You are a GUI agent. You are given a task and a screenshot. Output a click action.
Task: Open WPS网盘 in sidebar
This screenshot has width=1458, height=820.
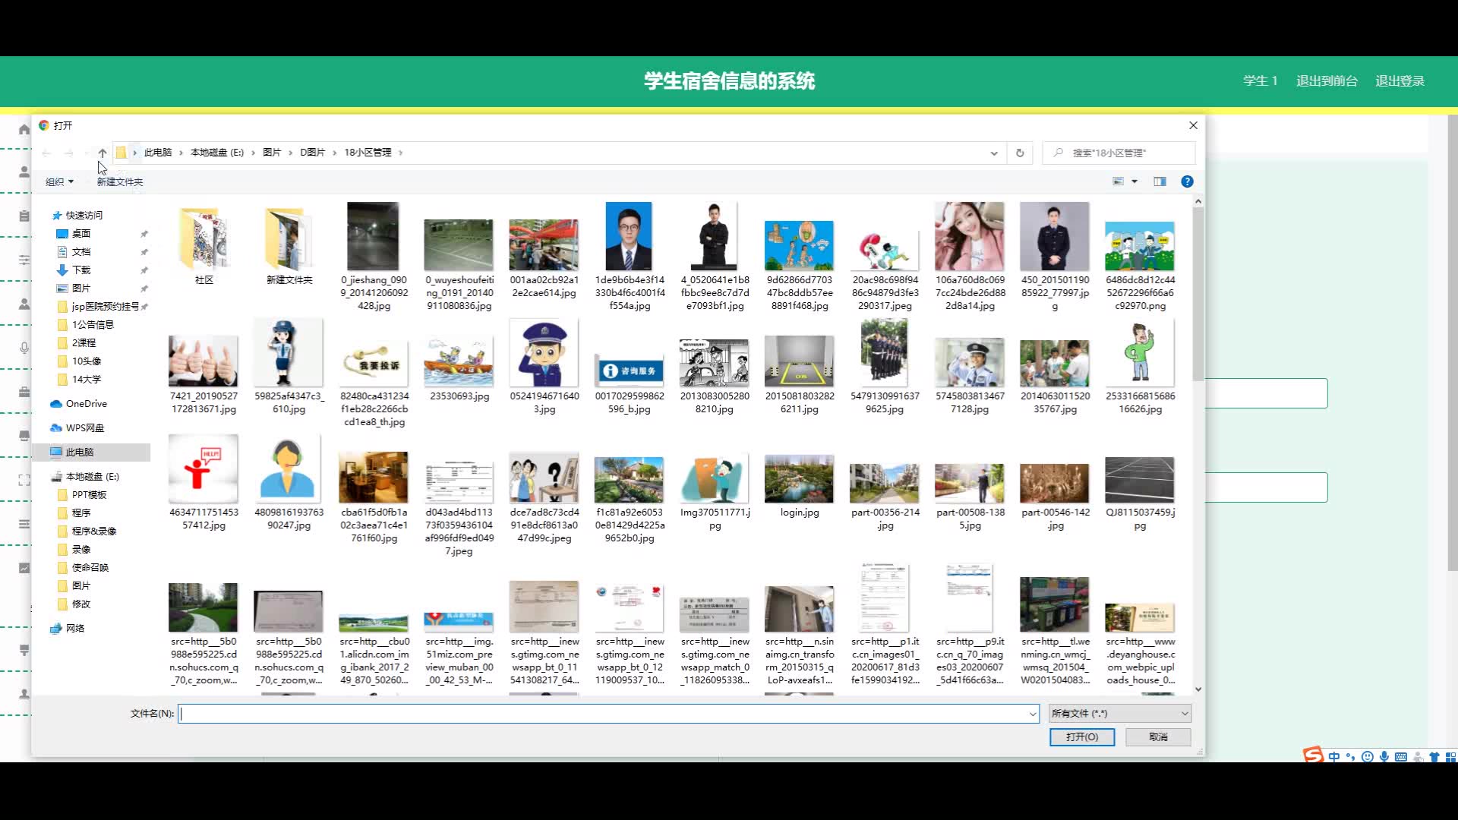click(84, 428)
